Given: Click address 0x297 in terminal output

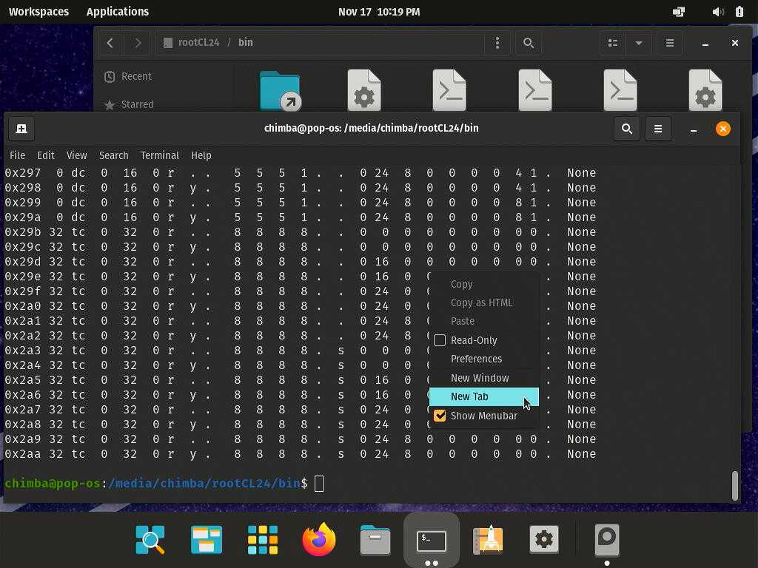Looking at the screenshot, I should (23, 173).
